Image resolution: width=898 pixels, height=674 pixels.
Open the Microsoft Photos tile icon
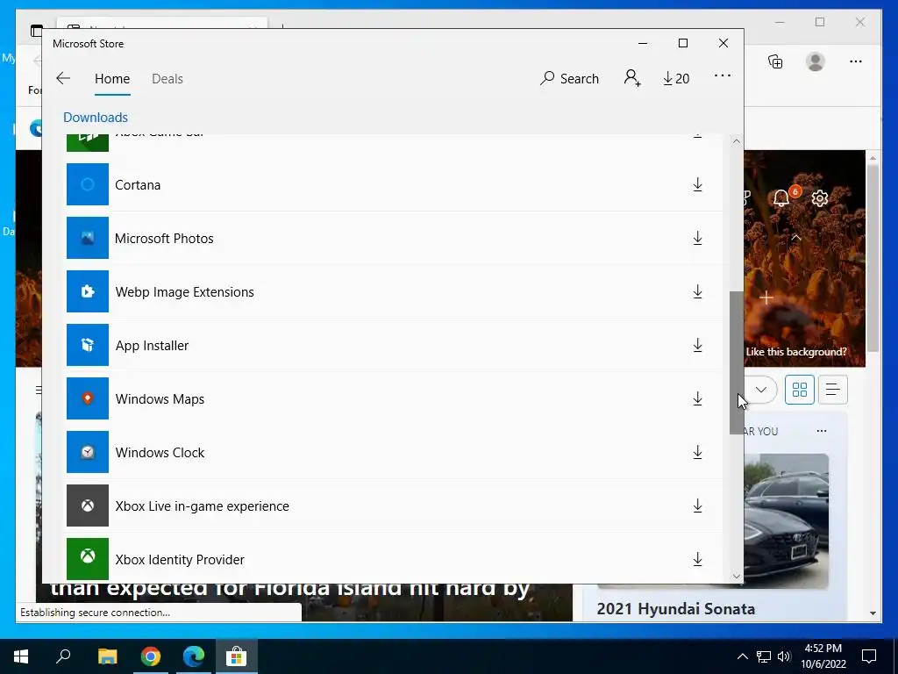[x=88, y=238]
